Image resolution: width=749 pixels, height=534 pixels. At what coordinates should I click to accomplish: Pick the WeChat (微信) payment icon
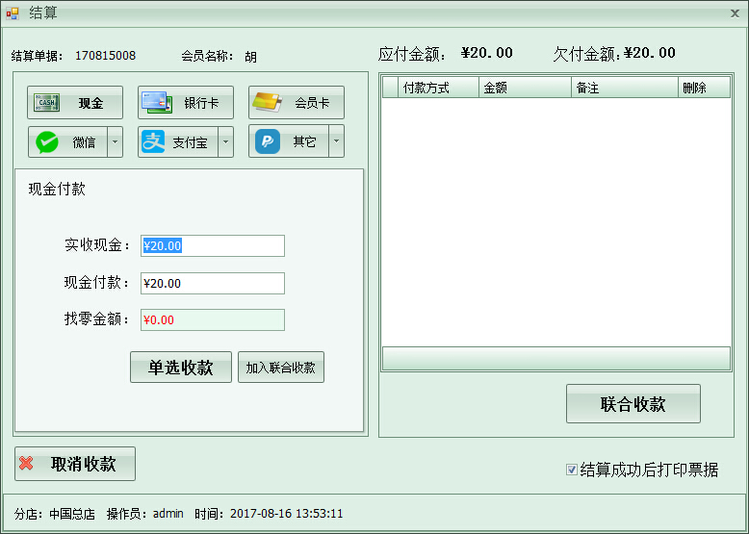(47, 142)
